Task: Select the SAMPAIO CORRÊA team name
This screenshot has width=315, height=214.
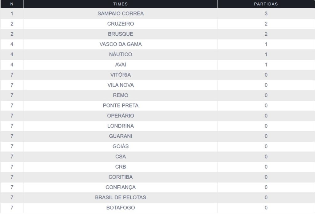Action: point(121,14)
